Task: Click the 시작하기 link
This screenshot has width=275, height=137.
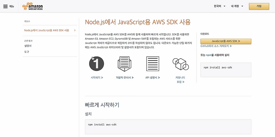Action: 97,77
